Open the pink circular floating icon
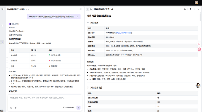Screen dimensions: 202x112 pyautogui.click(x=199, y=49)
